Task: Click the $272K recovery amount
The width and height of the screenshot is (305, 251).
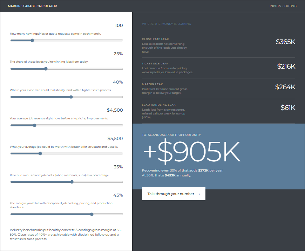Action: click(x=203, y=170)
